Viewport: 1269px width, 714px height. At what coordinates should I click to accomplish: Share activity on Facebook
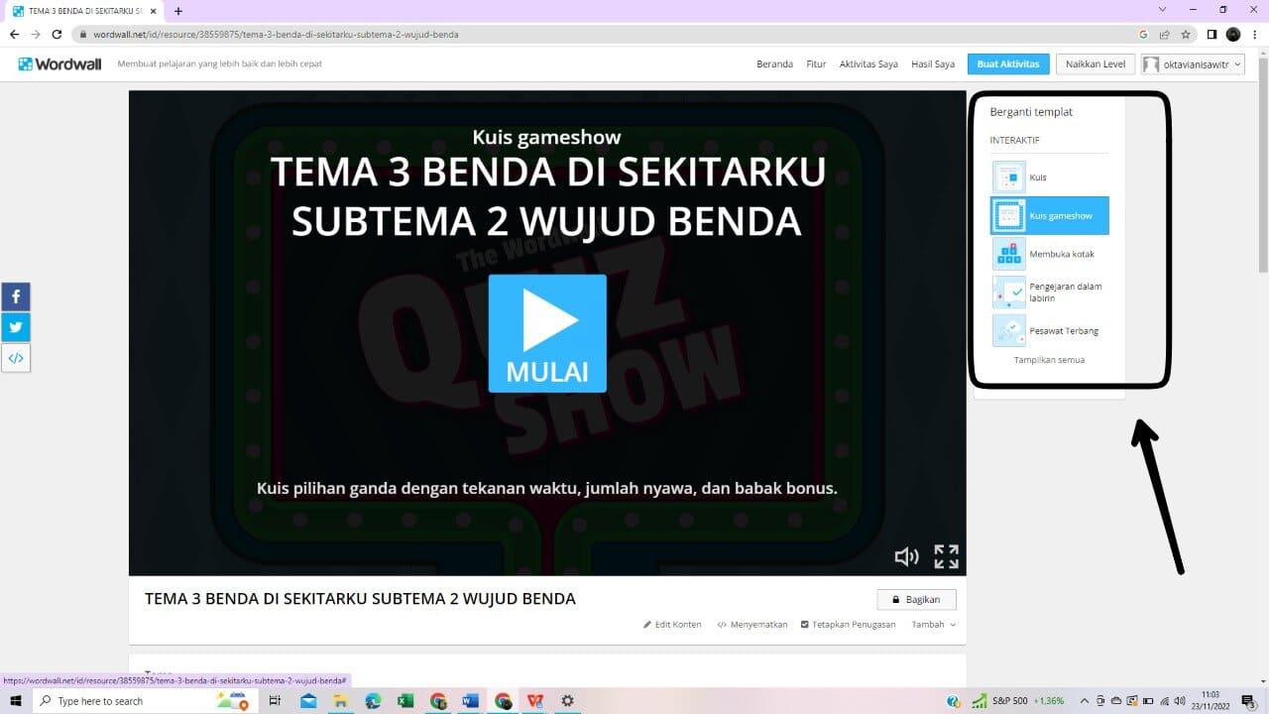(16, 297)
